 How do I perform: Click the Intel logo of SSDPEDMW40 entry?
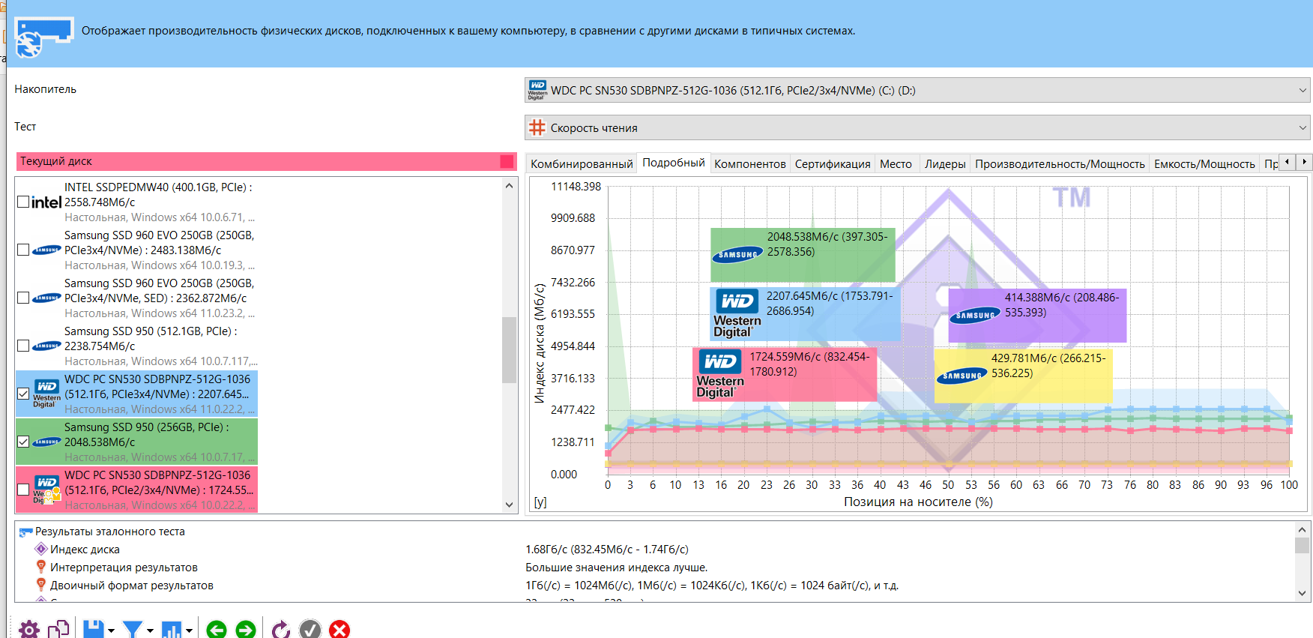(46, 202)
